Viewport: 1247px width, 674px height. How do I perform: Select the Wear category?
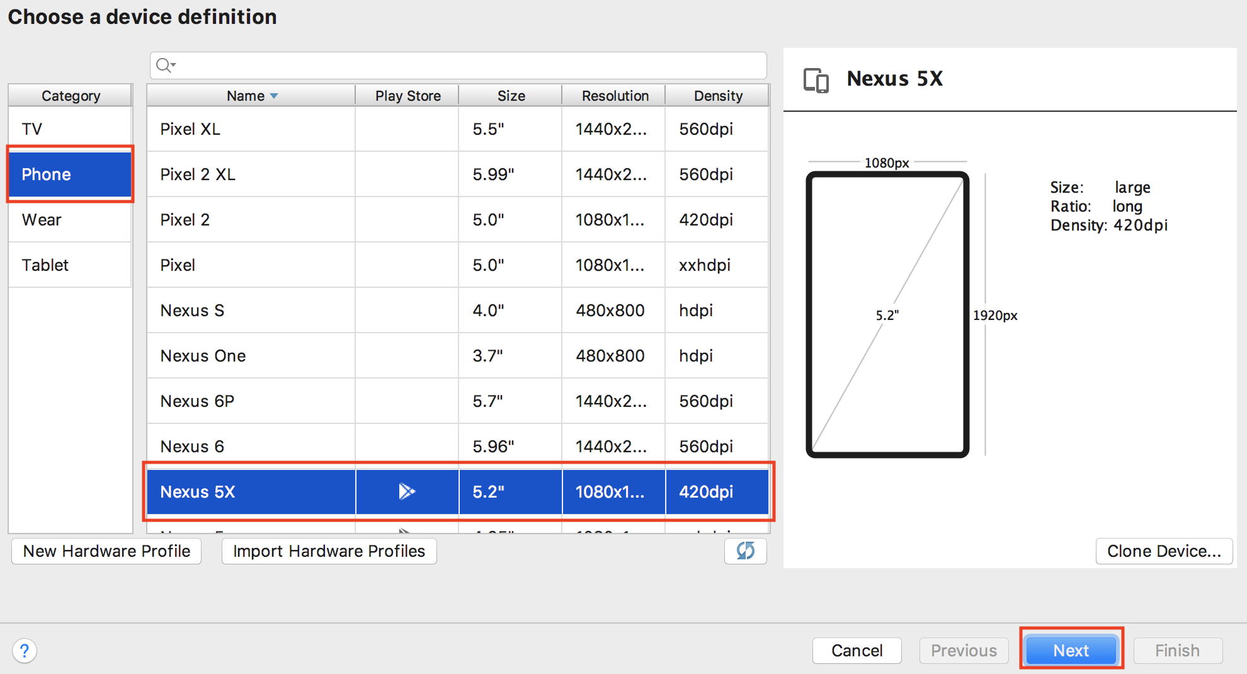70,220
